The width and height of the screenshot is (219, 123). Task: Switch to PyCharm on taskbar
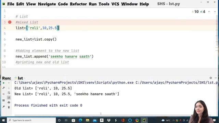tap(144, 120)
